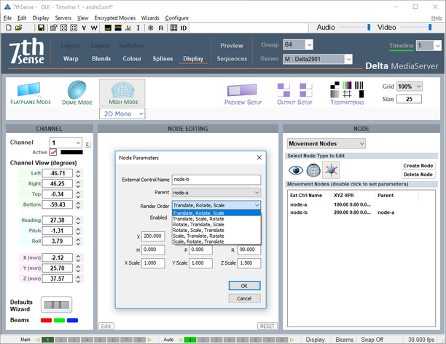The width and height of the screenshot is (446, 344).
Task: Open the Movement Nodes dropdown
Action: [x=326, y=143]
